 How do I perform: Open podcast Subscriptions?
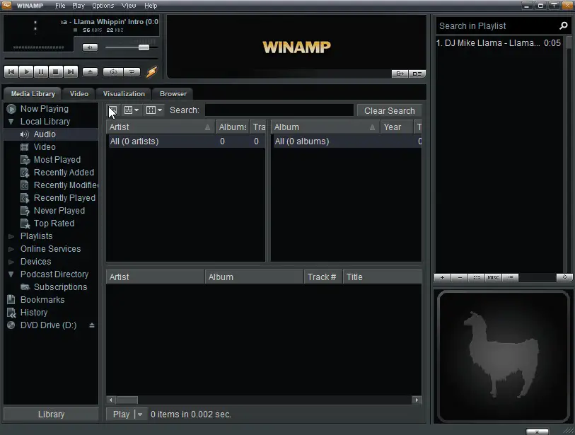tap(61, 287)
